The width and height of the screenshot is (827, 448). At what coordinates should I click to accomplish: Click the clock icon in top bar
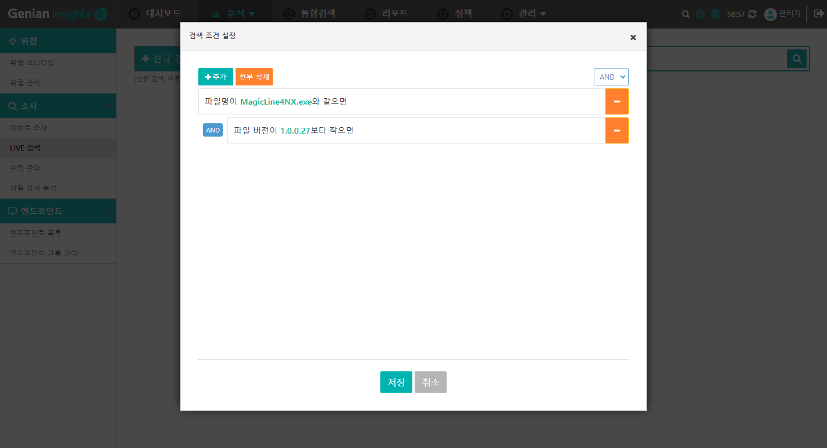(700, 14)
